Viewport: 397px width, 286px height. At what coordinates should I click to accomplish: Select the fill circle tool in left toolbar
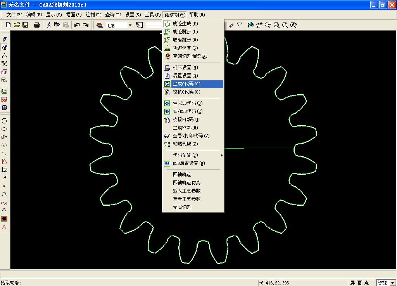(x=4, y=218)
